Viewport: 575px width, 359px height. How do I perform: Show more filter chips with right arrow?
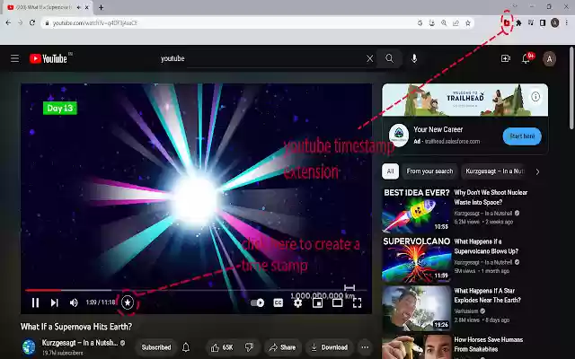pyautogui.click(x=537, y=171)
